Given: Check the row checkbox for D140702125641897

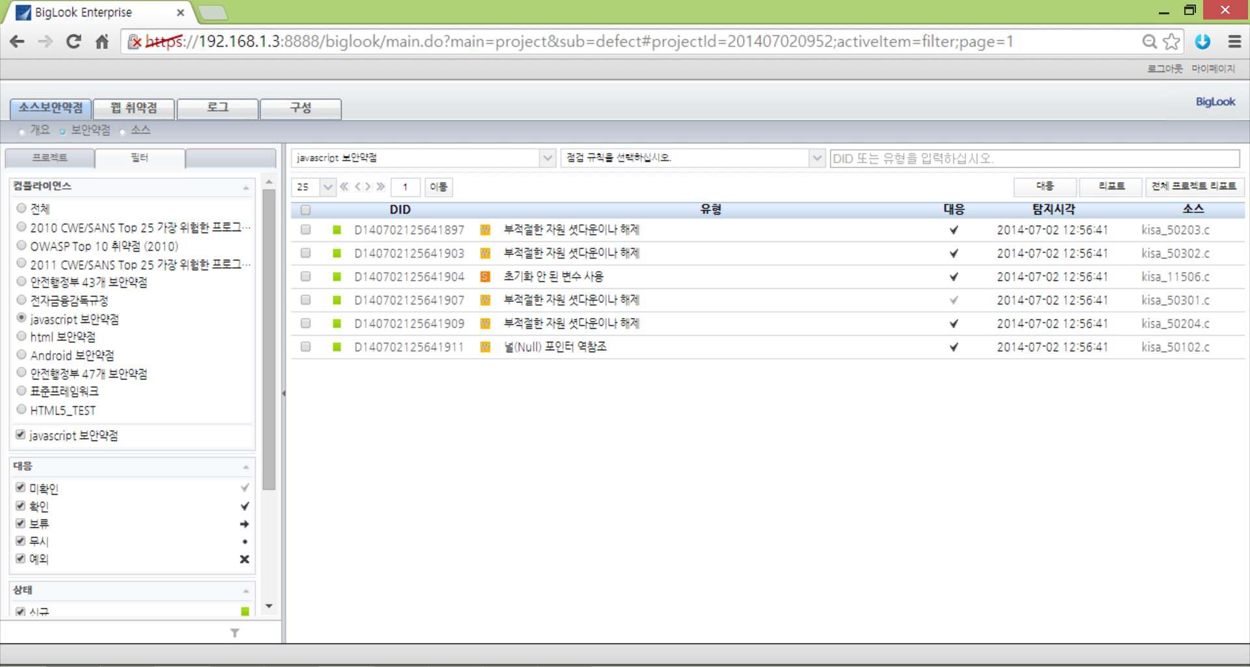Looking at the screenshot, I should tap(305, 230).
